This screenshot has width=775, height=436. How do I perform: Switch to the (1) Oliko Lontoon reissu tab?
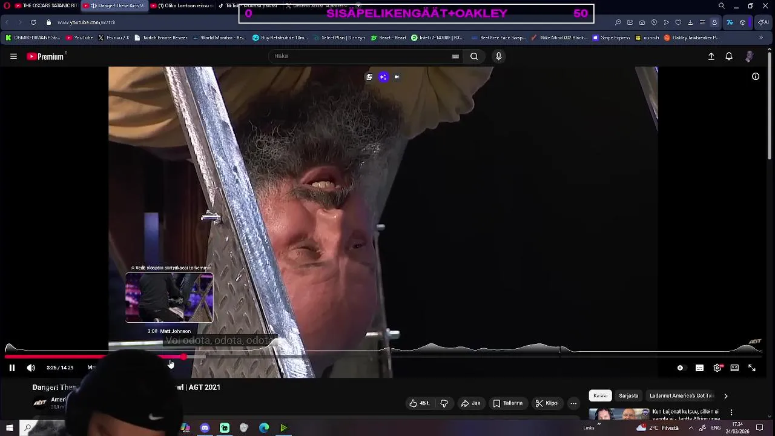coord(180,5)
